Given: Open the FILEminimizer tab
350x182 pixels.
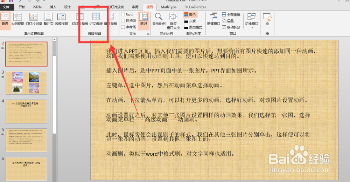Looking at the screenshot, I should click(x=195, y=7).
